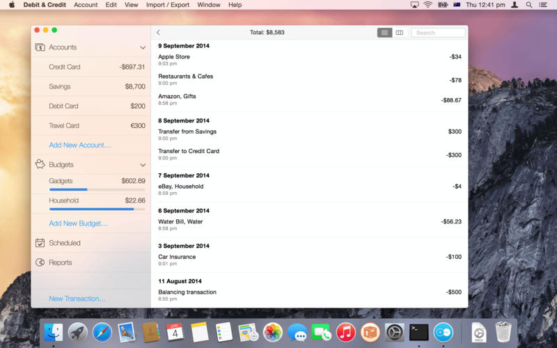Switch to list view mode
The image size is (557, 348).
(x=384, y=33)
